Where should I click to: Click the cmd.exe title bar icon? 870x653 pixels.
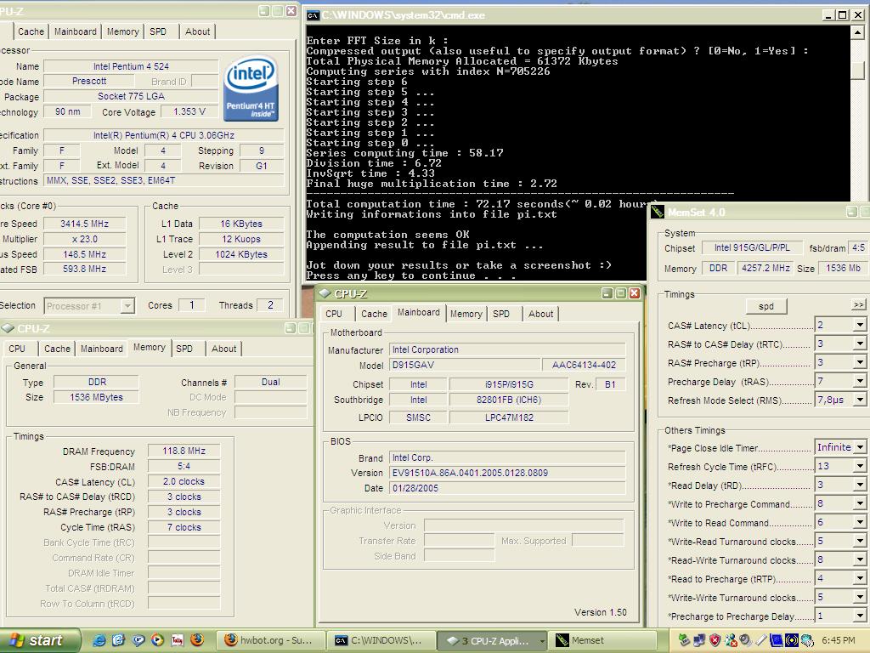(313, 15)
